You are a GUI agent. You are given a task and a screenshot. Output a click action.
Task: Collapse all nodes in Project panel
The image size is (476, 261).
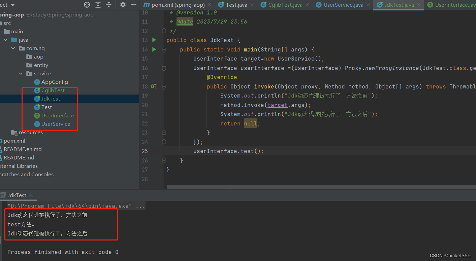[x=109, y=5]
